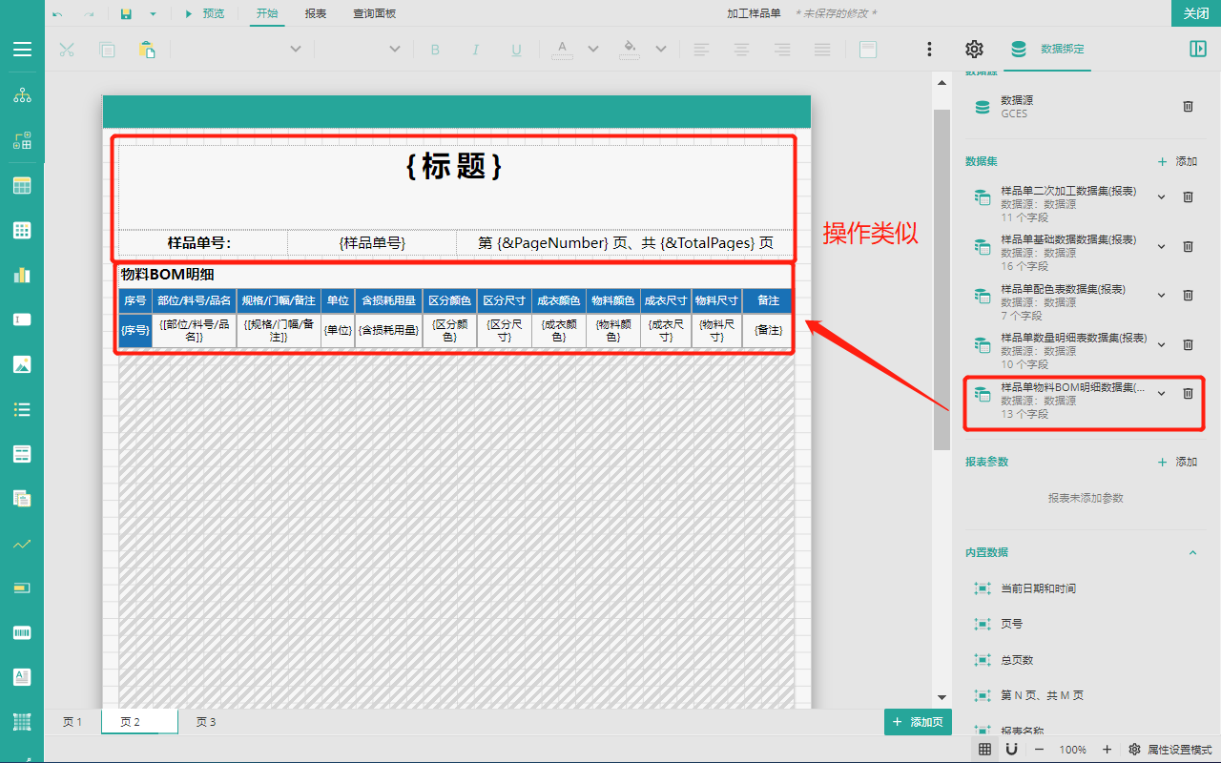This screenshot has height=763, width=1221.
Task: Toggle magnet snapping in status bar
Action: click(1011, 750)
